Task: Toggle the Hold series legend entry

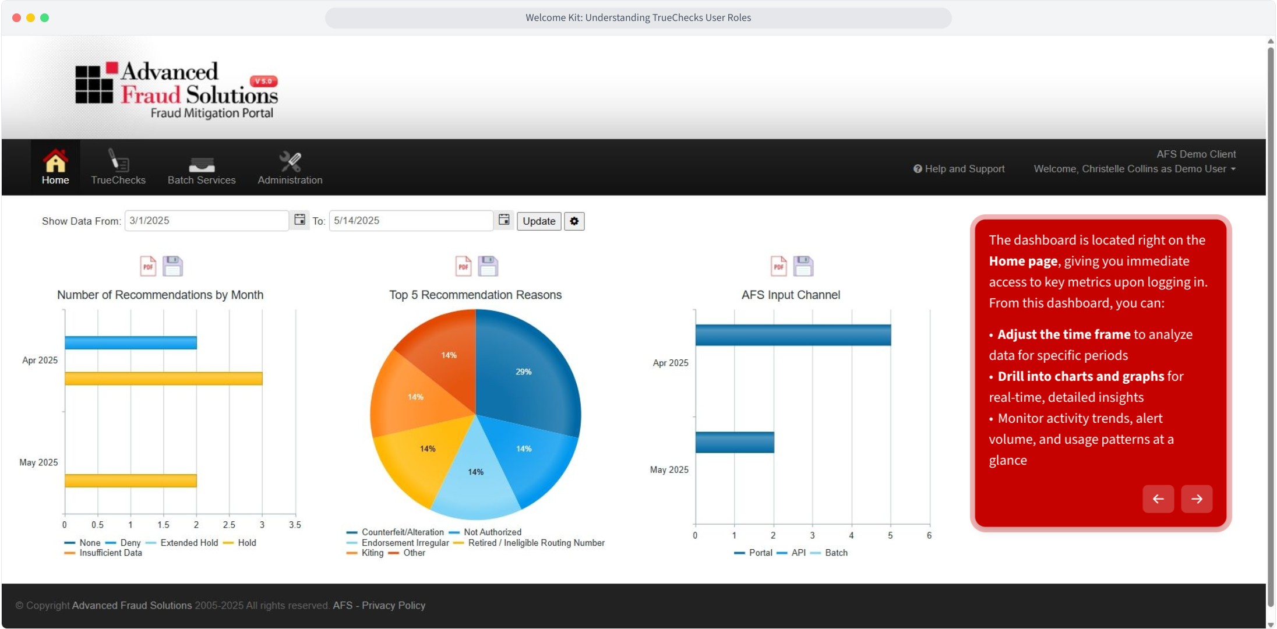Action: (240, 543)
